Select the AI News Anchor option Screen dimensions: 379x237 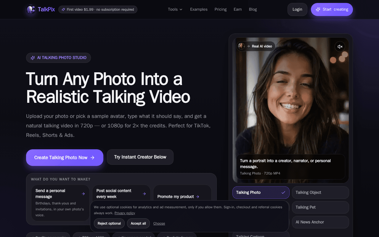[x=320, y=222]
